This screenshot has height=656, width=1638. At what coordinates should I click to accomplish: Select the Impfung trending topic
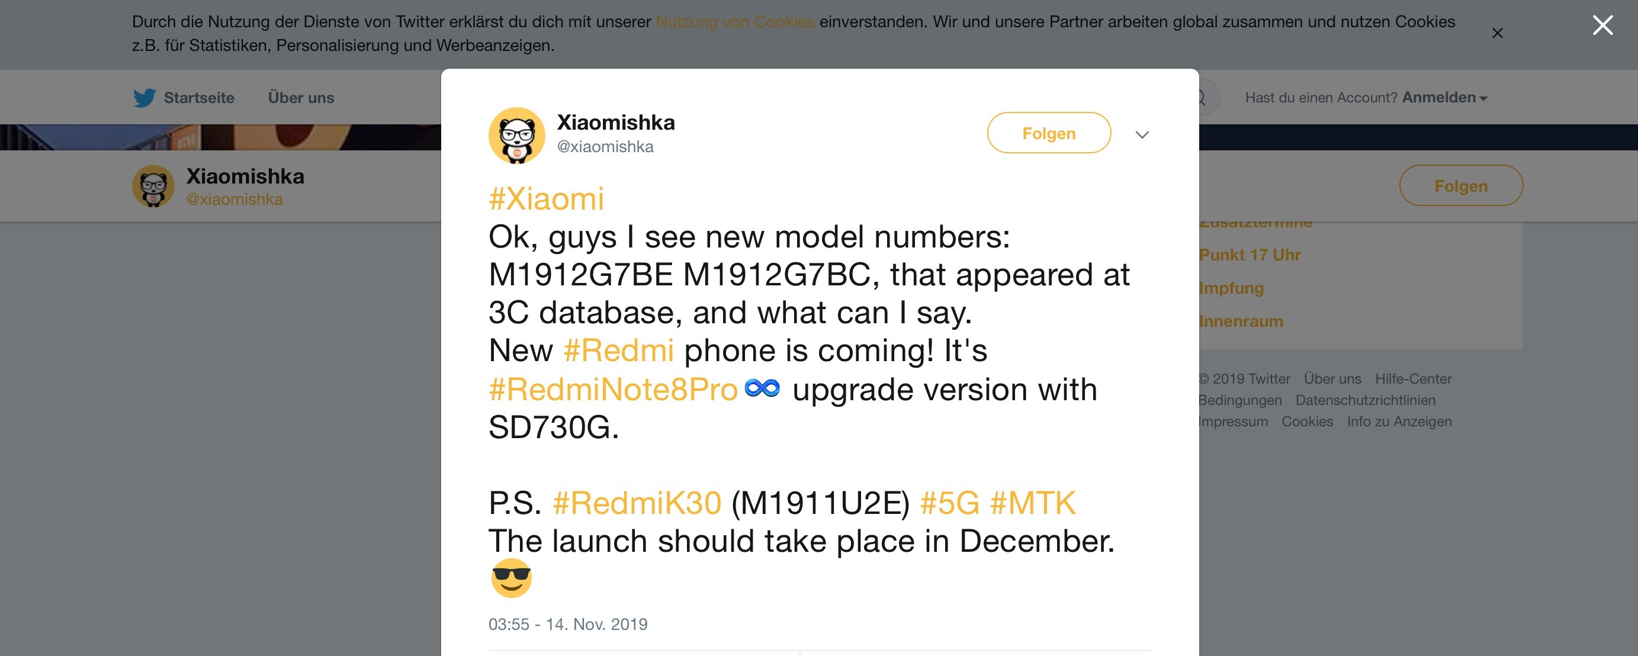[1231, 288]
